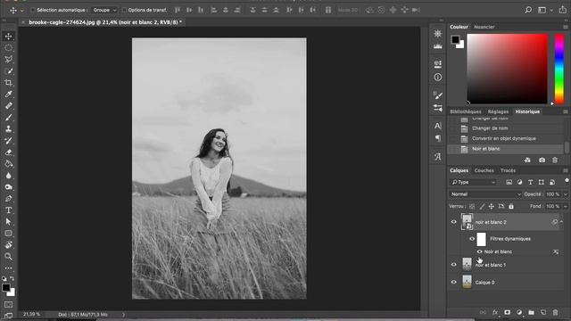Select the Rectangle shape tool
This screenshot has height=321, width=571.
point(8,234)
